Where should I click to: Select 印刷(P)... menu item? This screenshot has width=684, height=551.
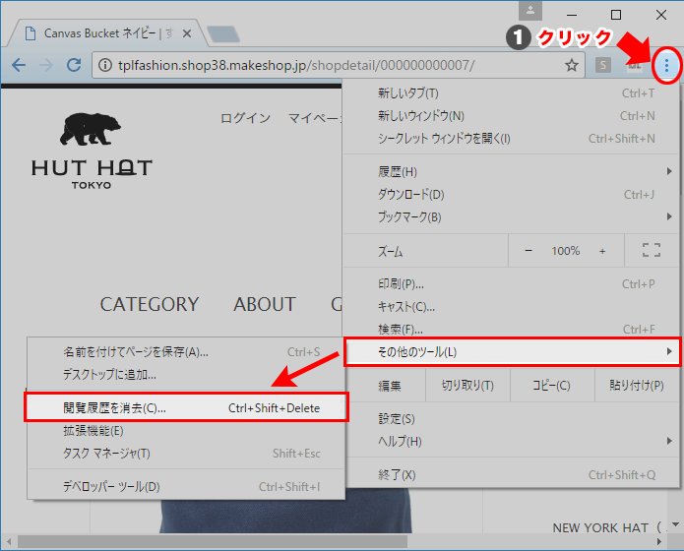pos(511,284)
